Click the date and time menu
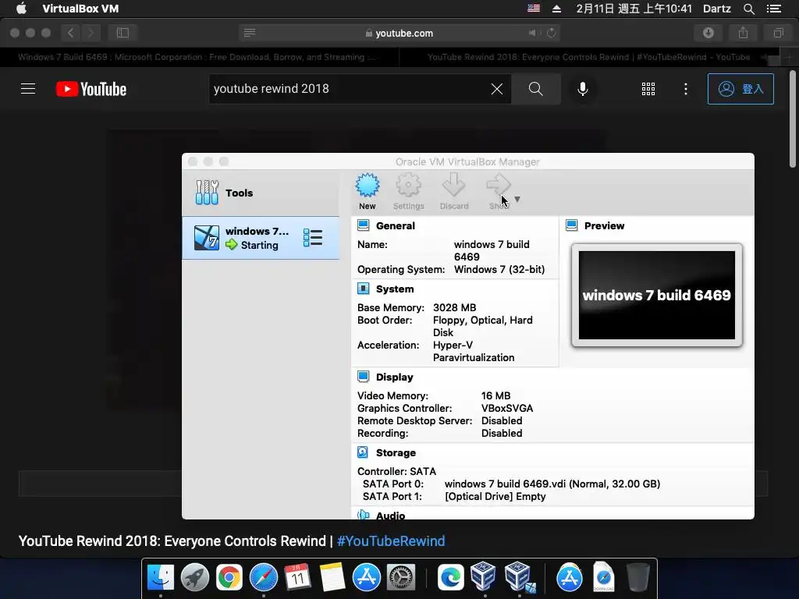Image resolution: width=799 pixels, height=599 pixels. 634,9
